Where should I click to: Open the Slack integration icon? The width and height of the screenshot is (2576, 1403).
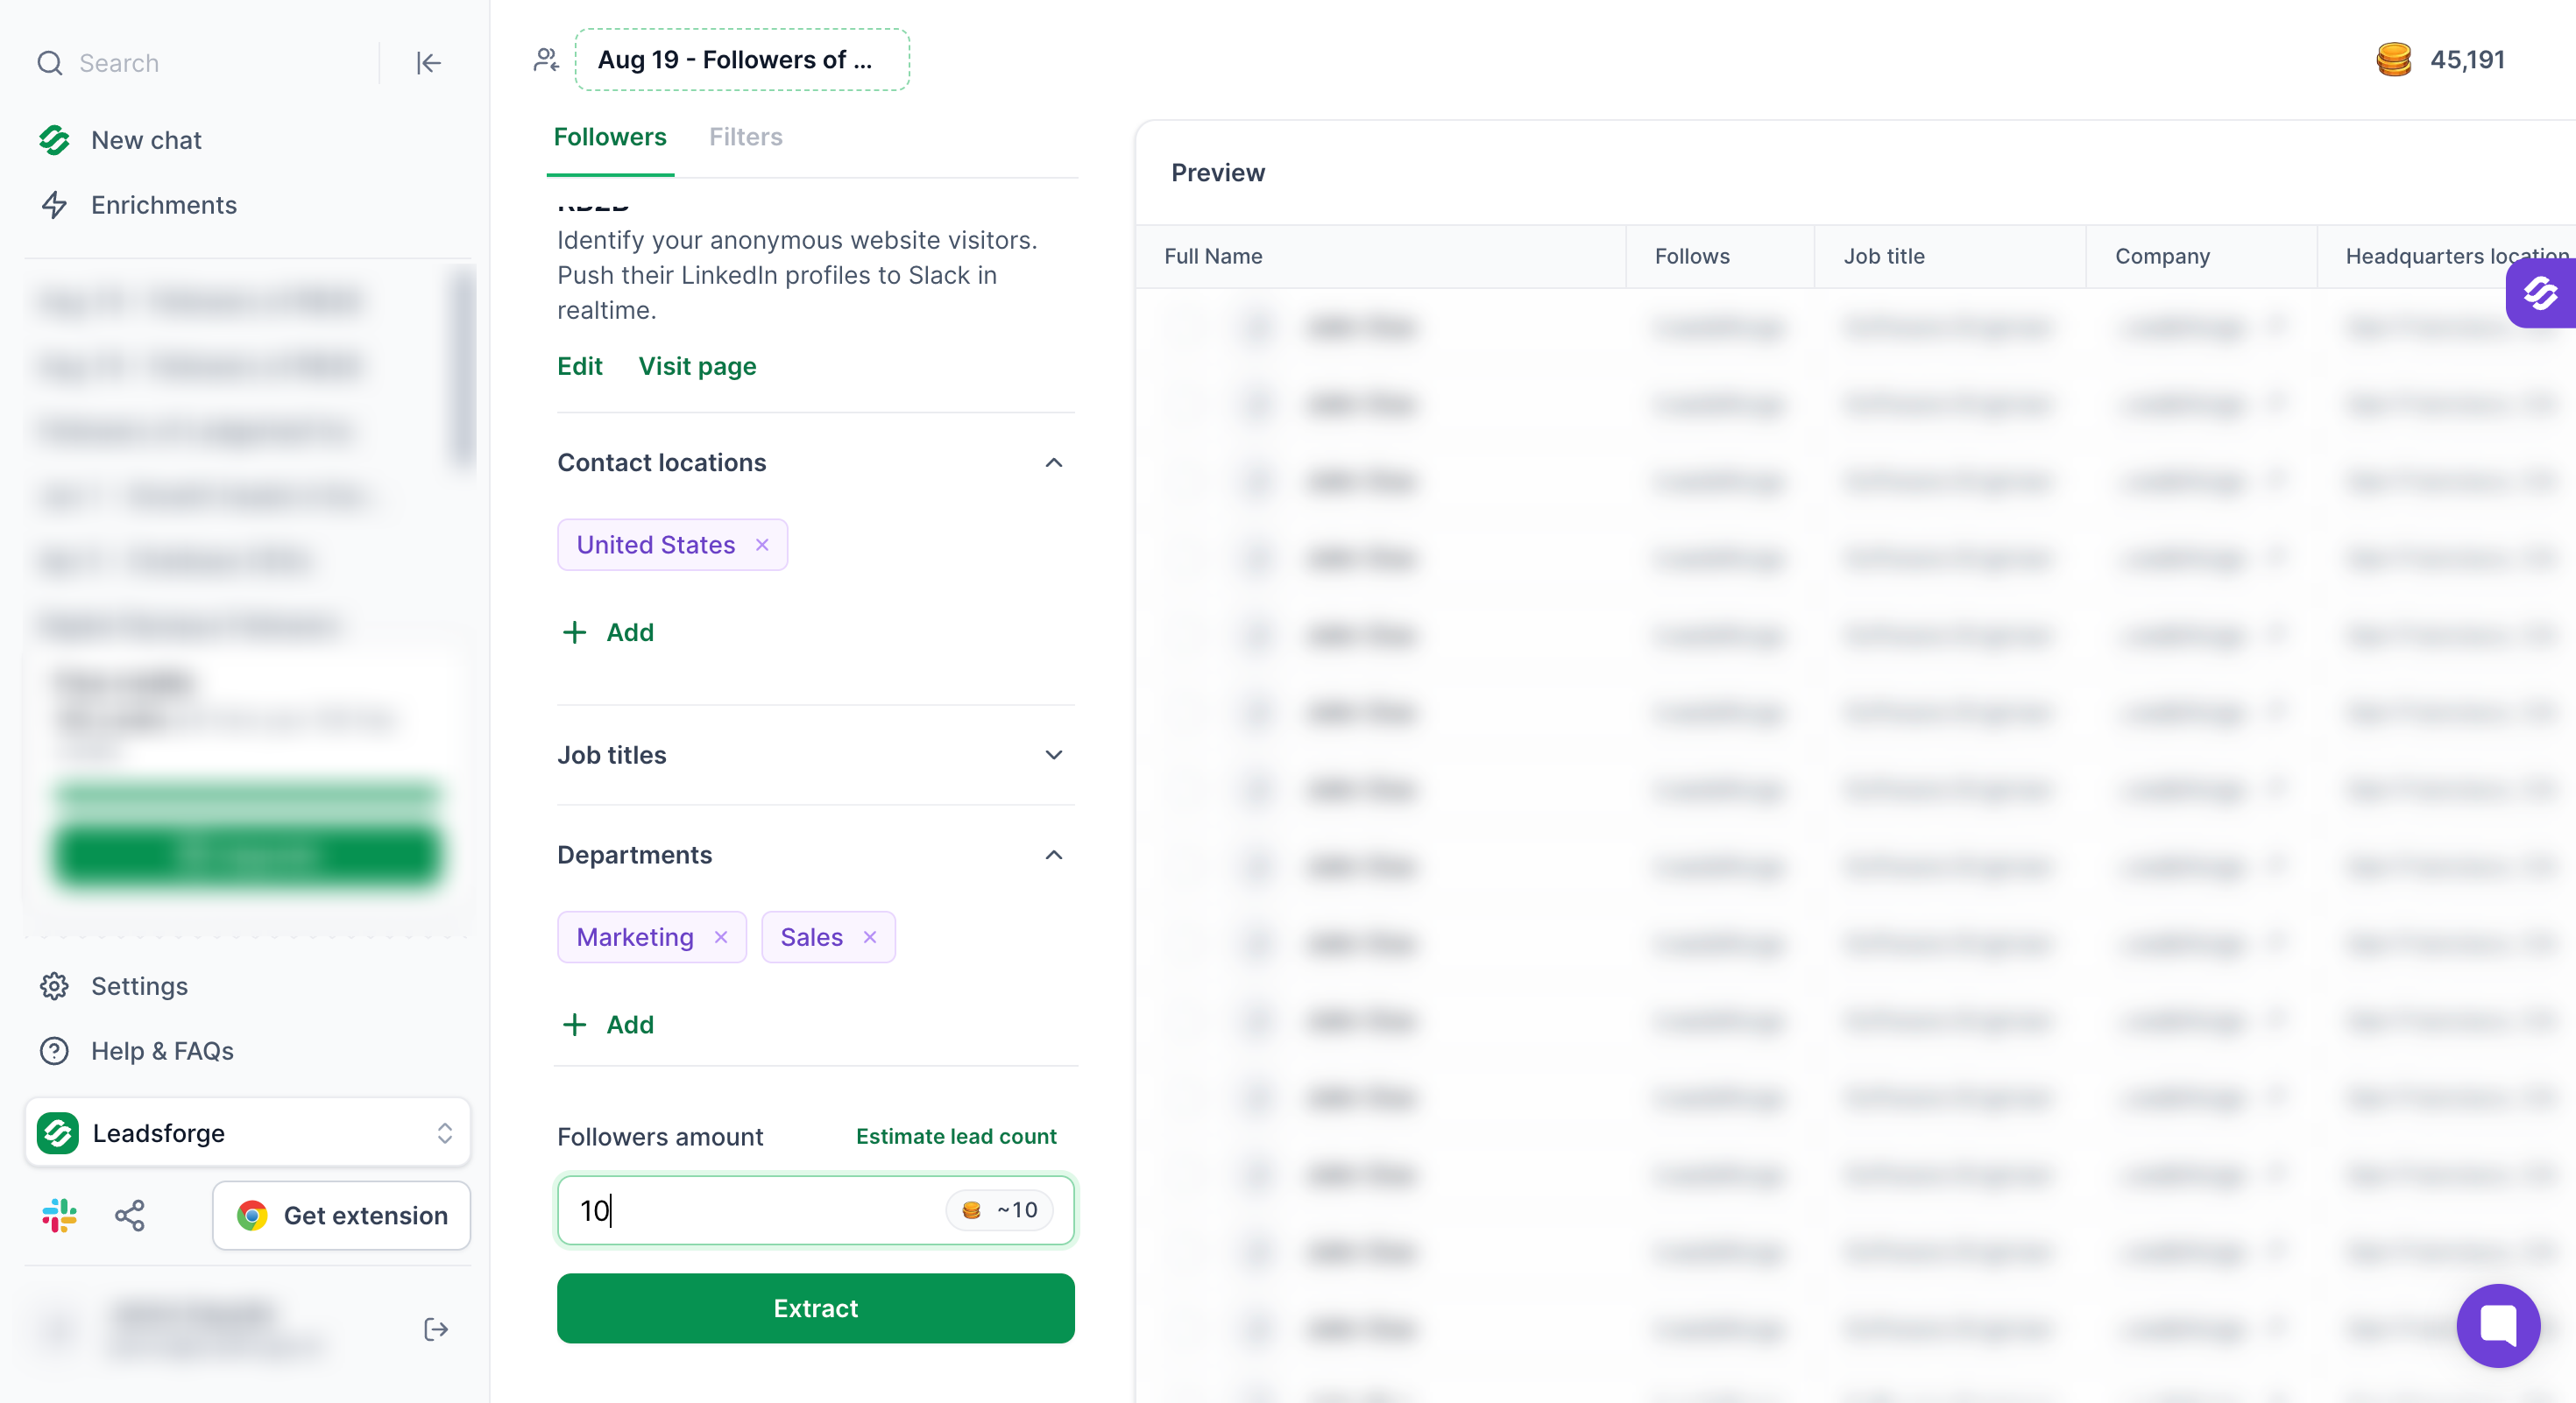[59, 1215]
